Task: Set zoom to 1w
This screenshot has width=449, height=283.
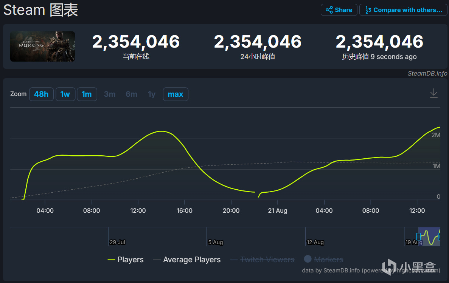Action: click(65, 94)
